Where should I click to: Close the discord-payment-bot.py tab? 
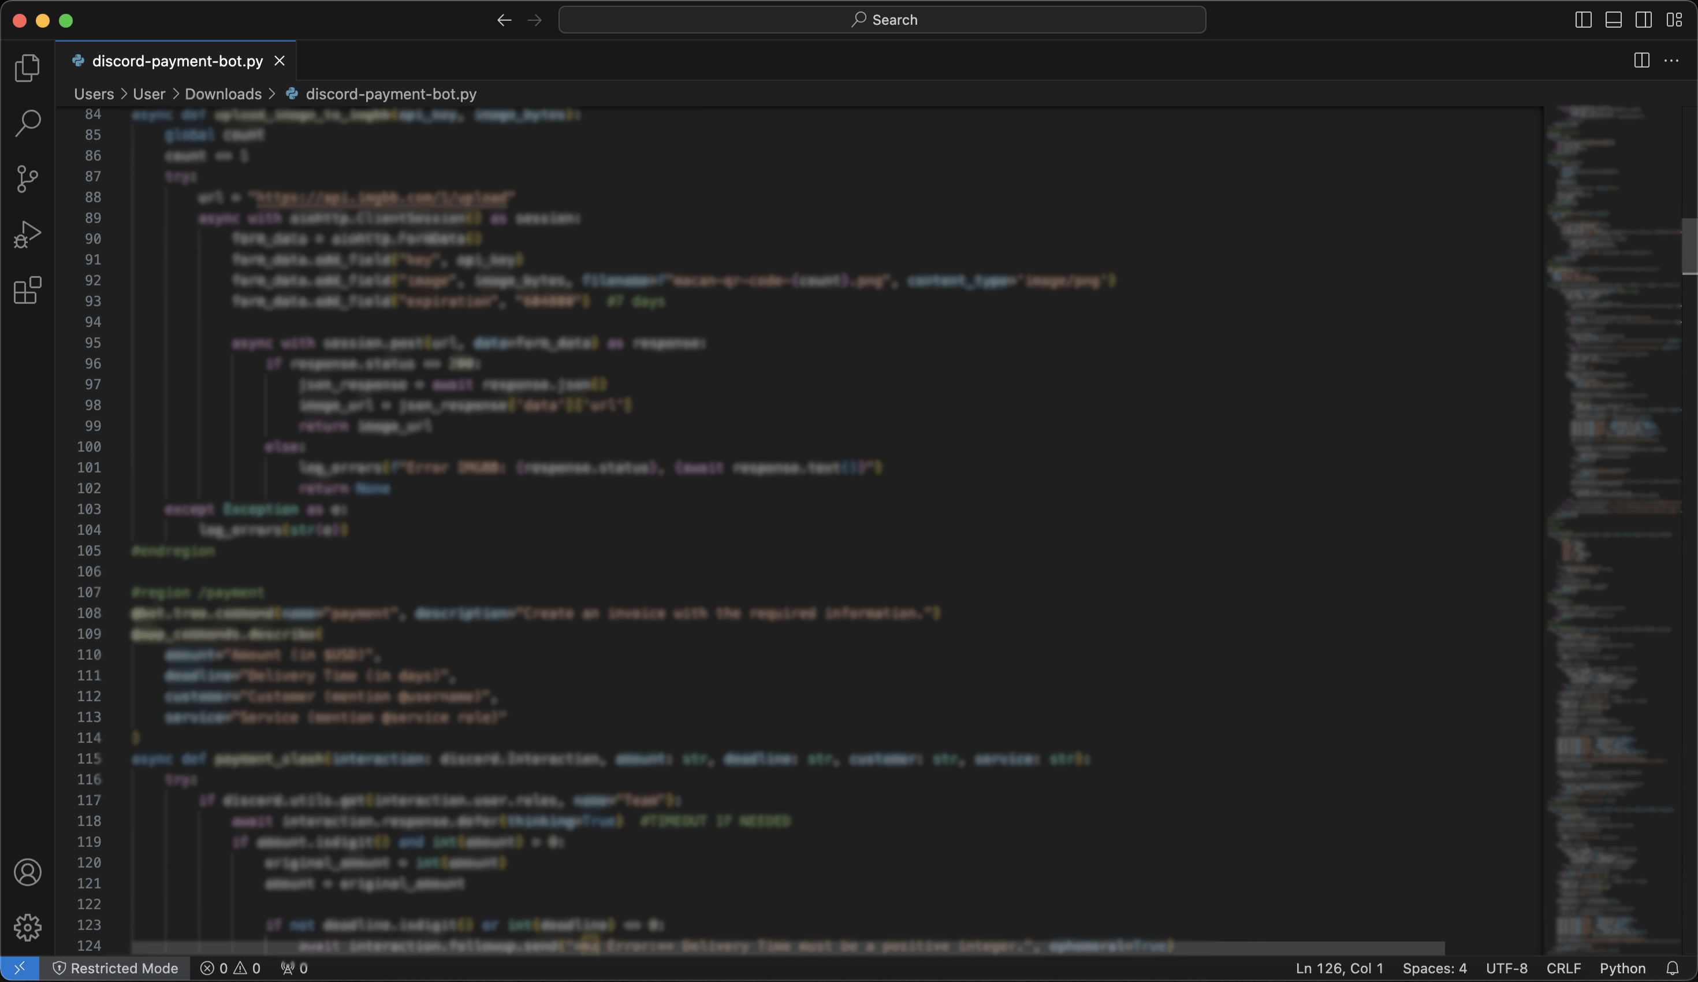280,61
